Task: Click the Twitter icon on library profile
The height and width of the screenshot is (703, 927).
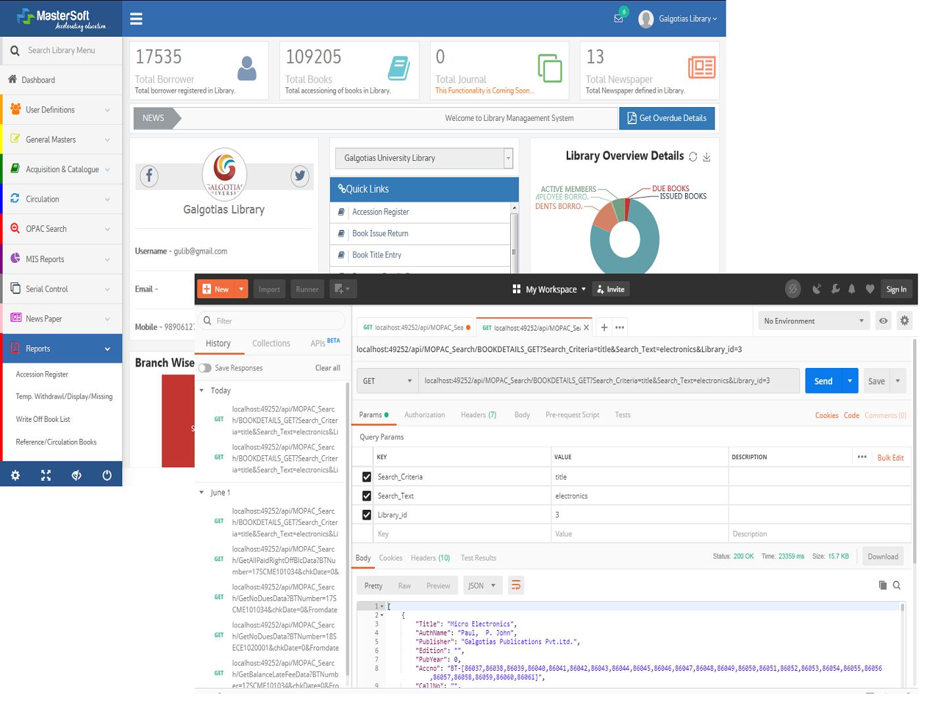Action: pyautogui.click(x=300, y=176)
